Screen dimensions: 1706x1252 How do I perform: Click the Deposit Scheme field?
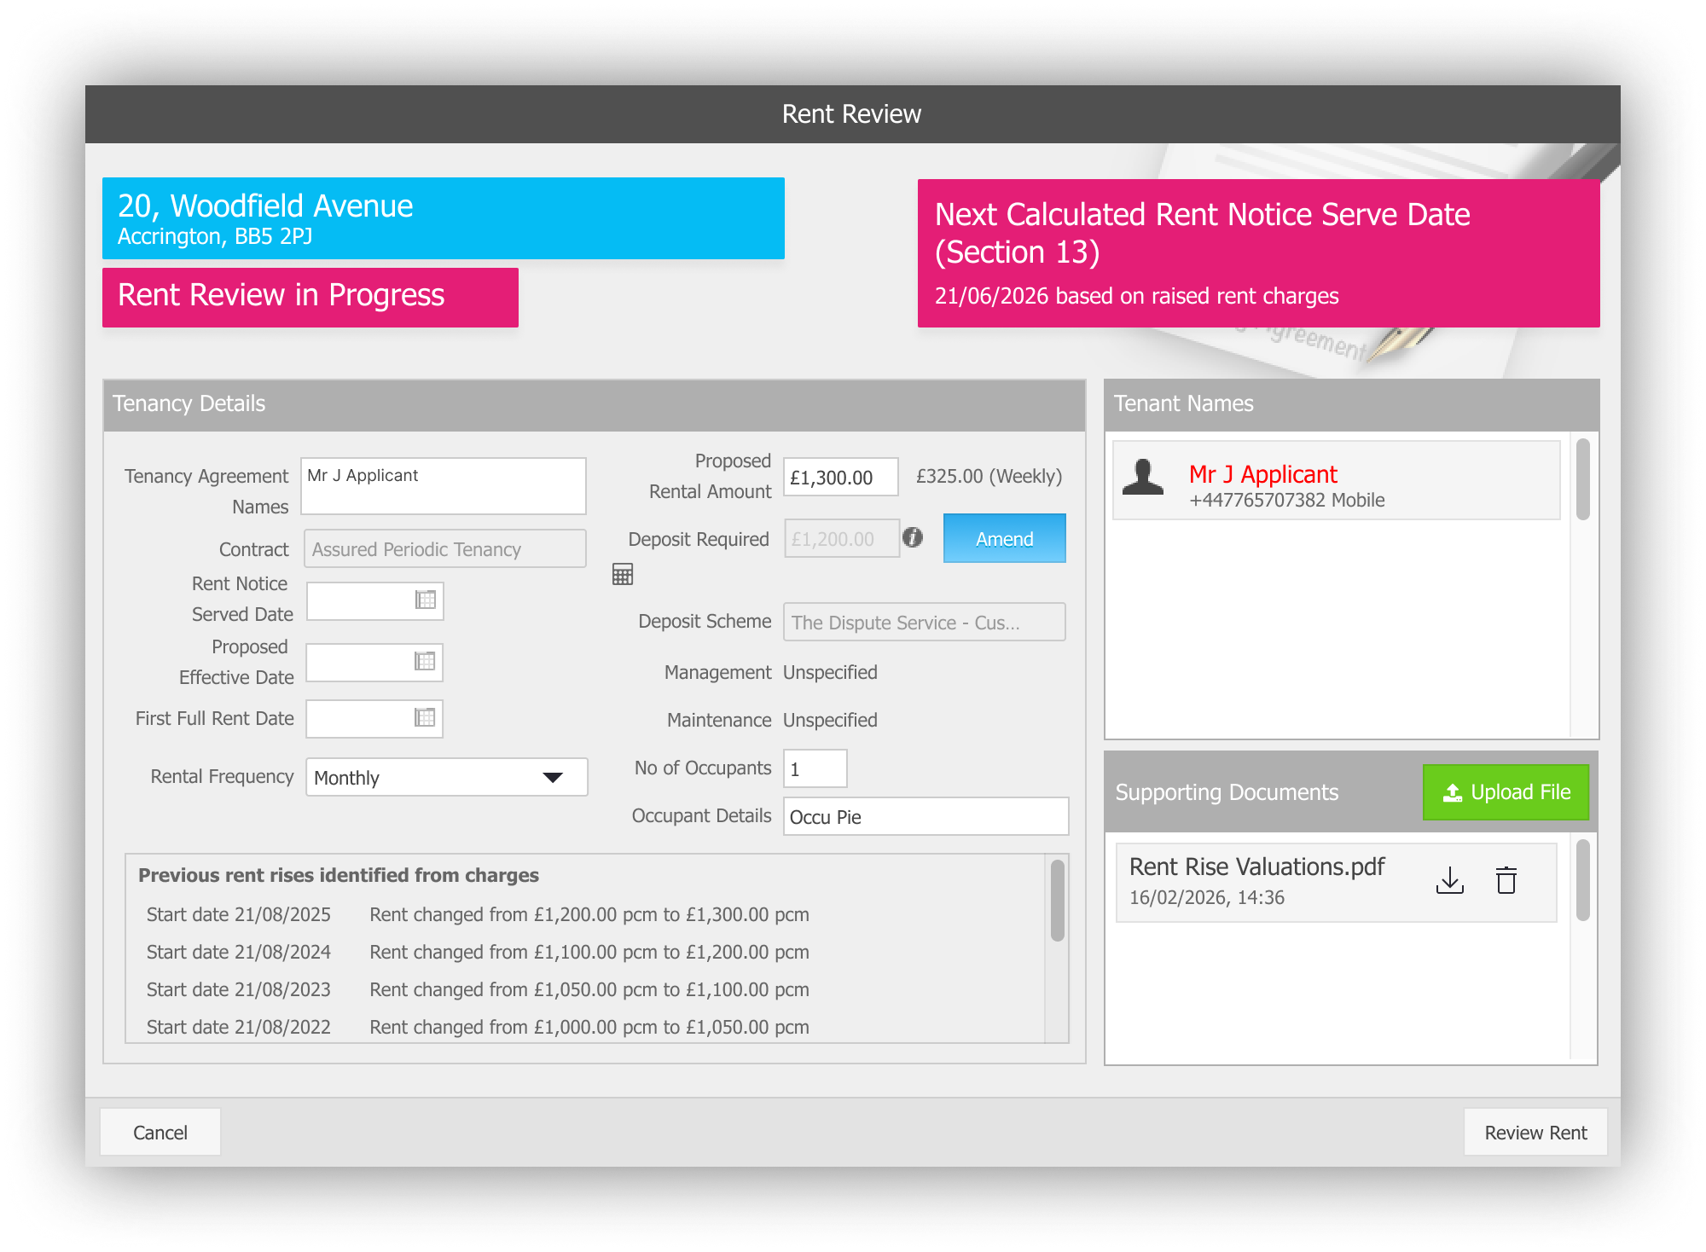click(925, 622)
